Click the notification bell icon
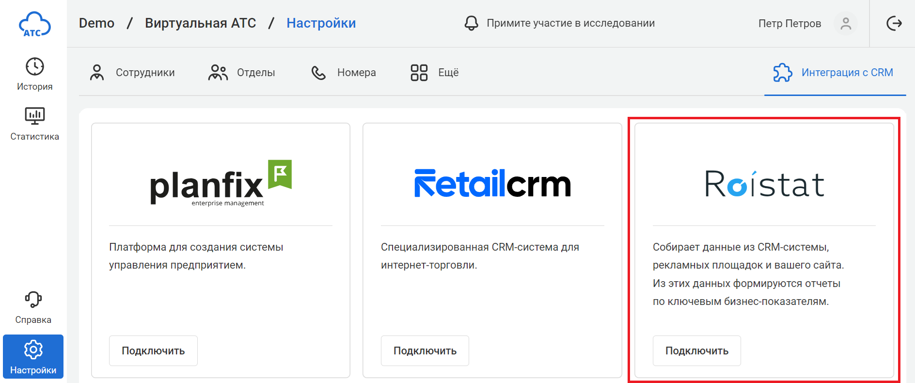The height and width of the screenshot is (383, 915). tap(471, 23)
